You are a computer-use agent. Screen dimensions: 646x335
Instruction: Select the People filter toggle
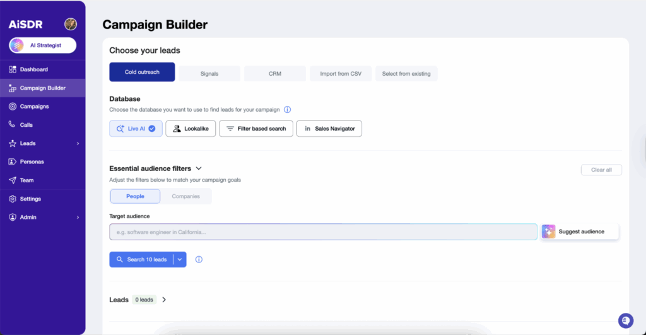point(135,196)
